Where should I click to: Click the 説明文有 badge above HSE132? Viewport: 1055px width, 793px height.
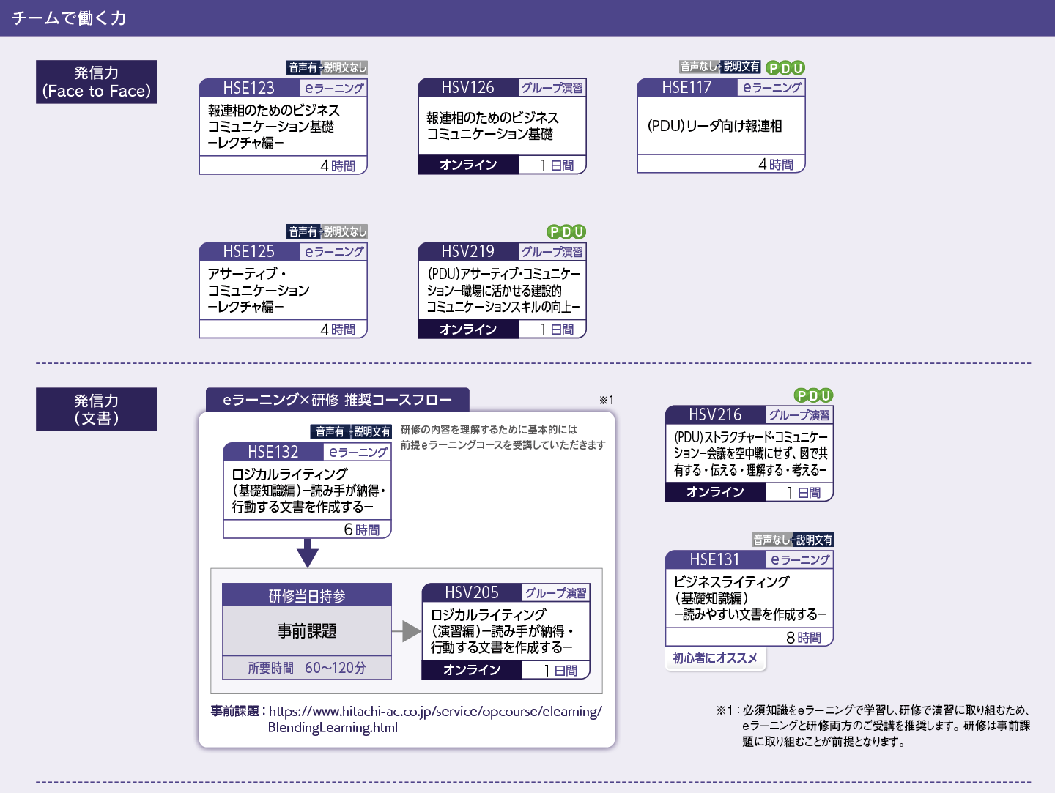point(372,432)
